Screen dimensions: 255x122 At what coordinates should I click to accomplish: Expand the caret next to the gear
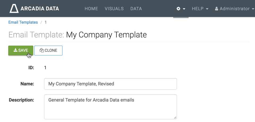[x=184, y=9]
